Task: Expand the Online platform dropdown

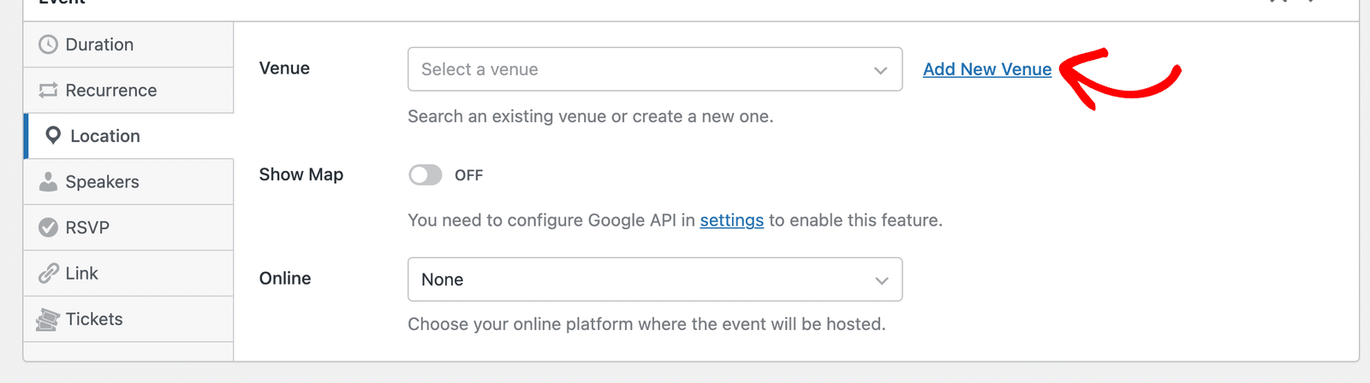Action: pyautogui.click(x=655, y=280)
